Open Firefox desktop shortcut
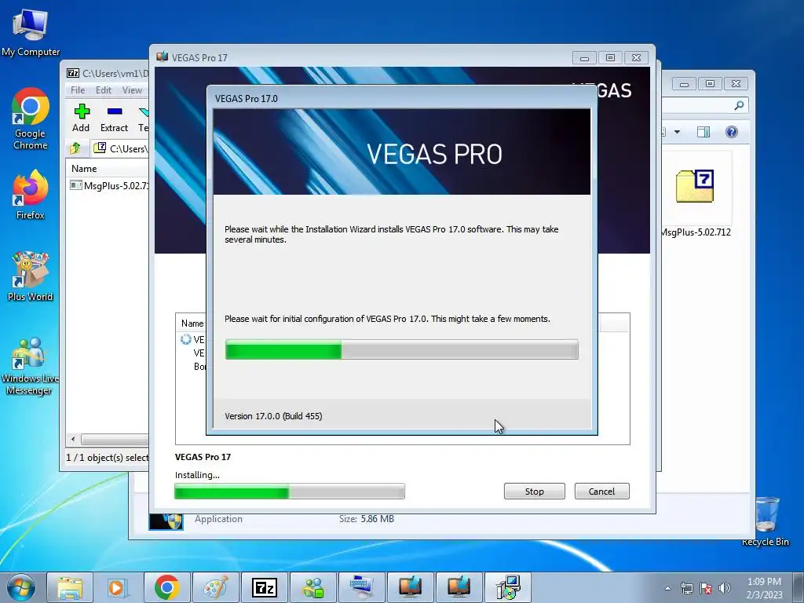Screen dimensions: 804x603 (31, 195)
